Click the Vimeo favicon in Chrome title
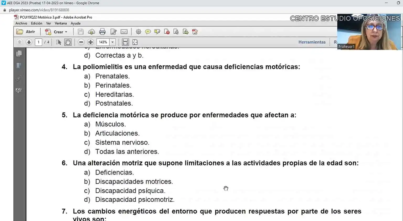The image size is (403, 221). [x=3, y=3]
